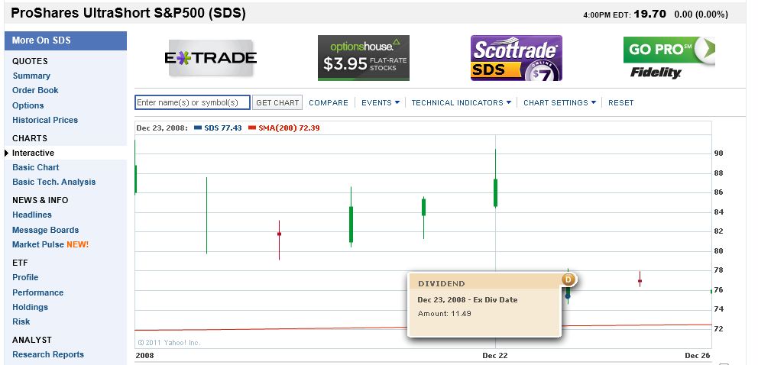Click the Dec 26 date axis label
This screenshot has height=365, width=758.
click(698, 355)
